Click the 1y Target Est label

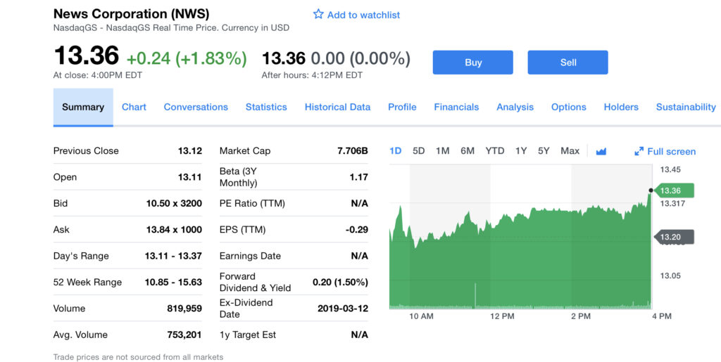coord(248,335)
